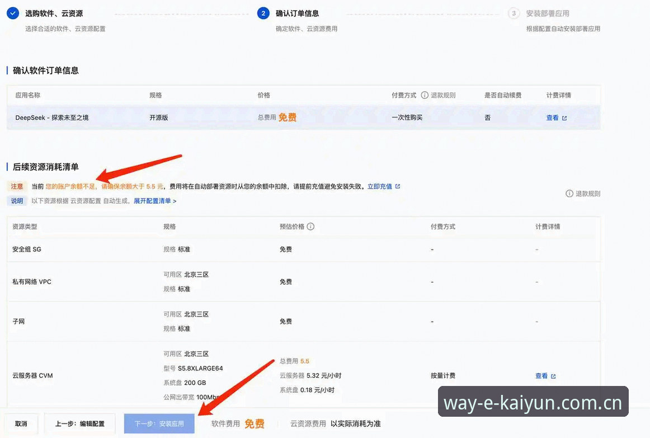
Task: Select step label 安装部署应用
Action: 548,13
